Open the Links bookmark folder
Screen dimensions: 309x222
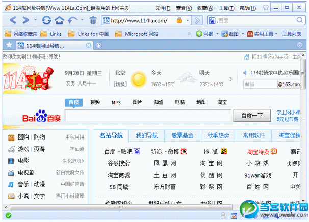[x=51, y=34]
